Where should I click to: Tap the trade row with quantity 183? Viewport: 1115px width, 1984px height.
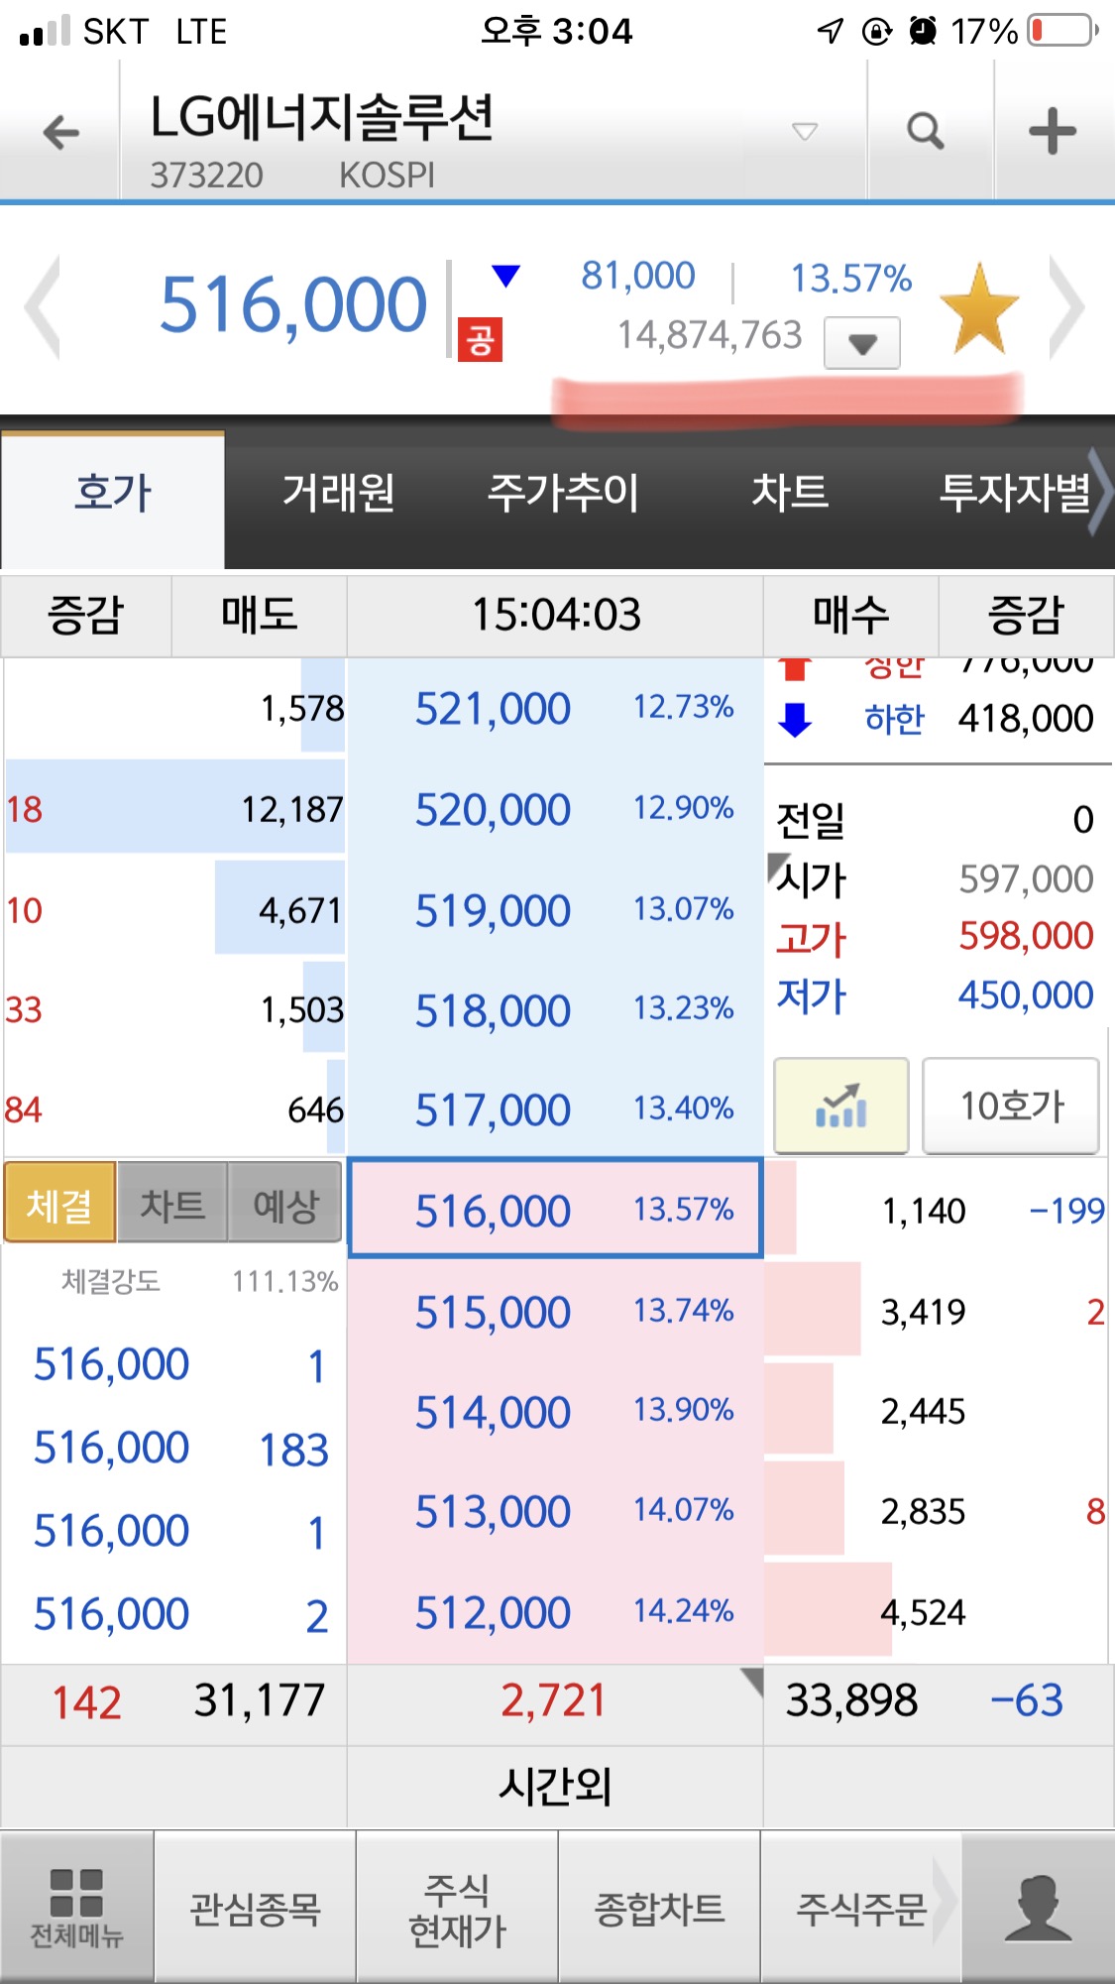click(x=180, y=1449)
